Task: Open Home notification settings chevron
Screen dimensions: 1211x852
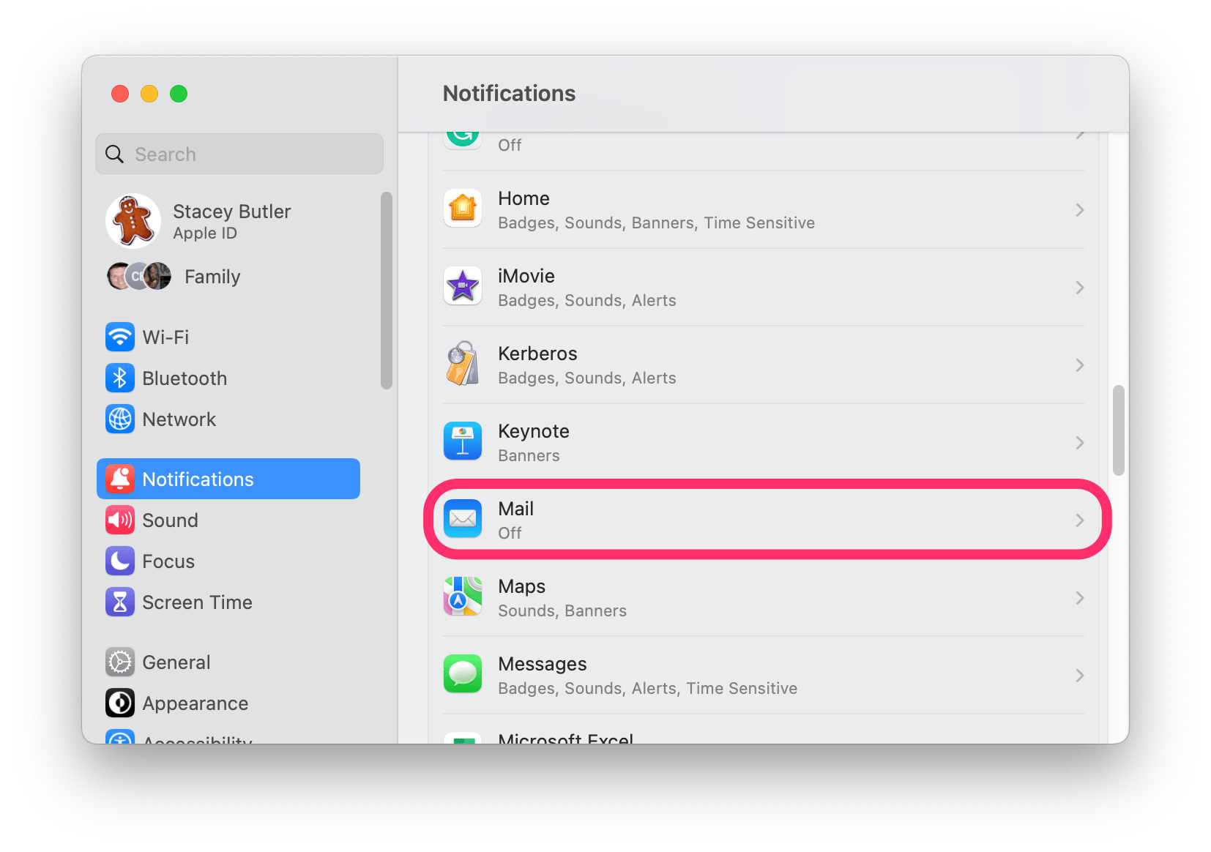Action: (x=1080, y=210)
